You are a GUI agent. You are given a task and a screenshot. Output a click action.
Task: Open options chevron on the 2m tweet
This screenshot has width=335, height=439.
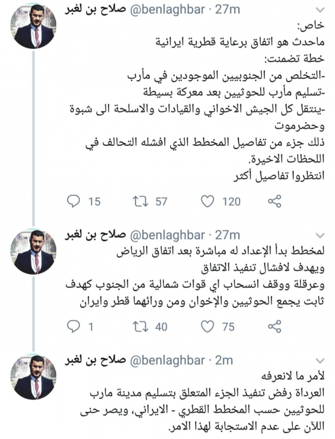pyautogui.click(x=321, y=360)
